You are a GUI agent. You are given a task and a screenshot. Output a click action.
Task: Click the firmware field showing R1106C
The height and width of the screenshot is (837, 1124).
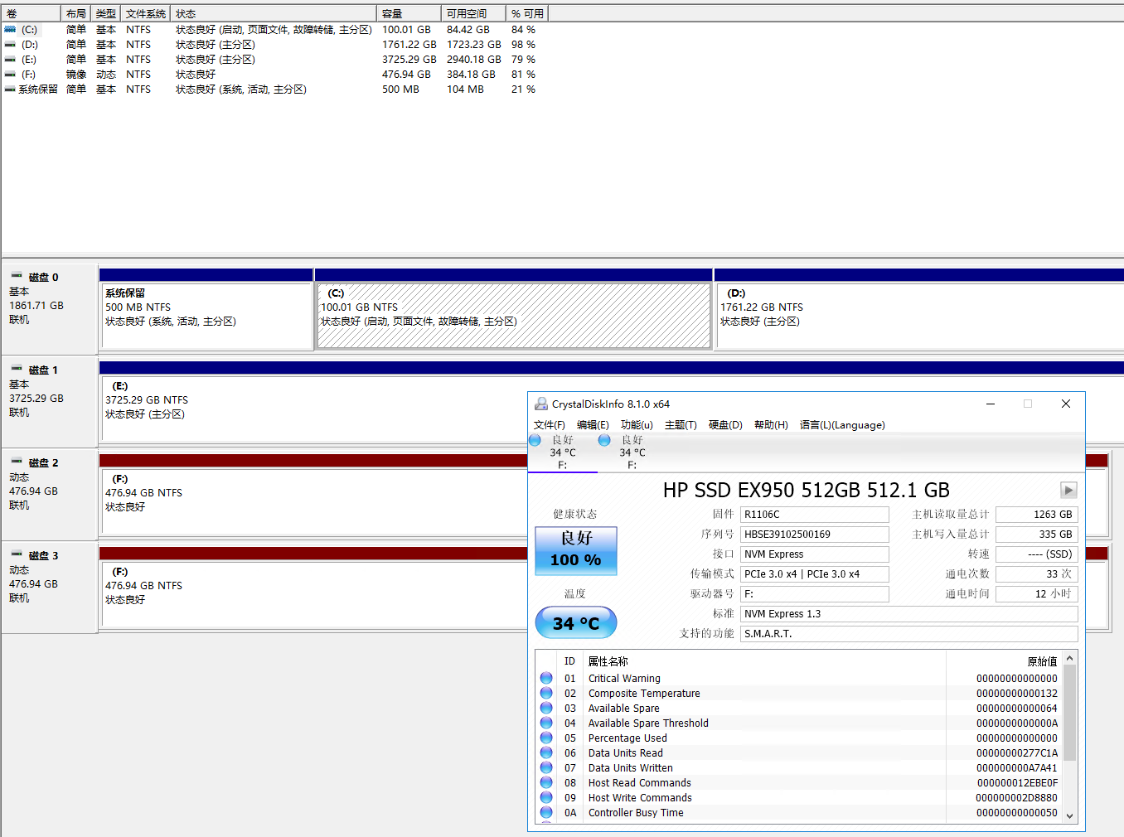click(x=815, y=515)
